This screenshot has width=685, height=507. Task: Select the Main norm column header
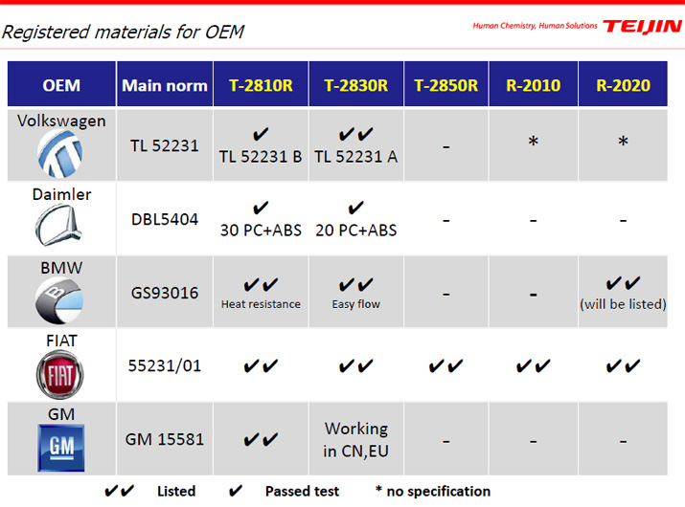click(165, 84)
